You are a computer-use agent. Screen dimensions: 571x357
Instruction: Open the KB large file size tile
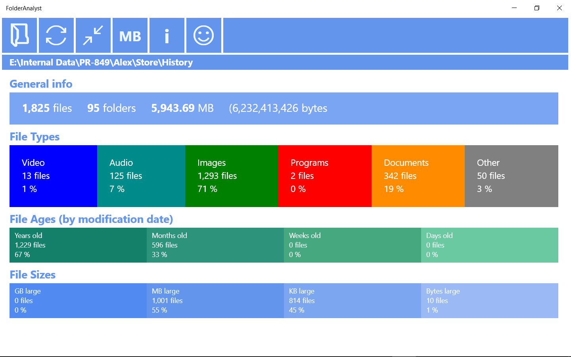(x=353, y=301)
